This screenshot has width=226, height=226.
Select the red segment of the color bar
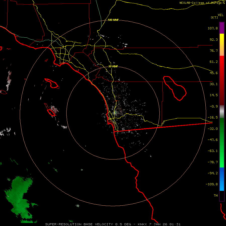(x=222, y=80)
